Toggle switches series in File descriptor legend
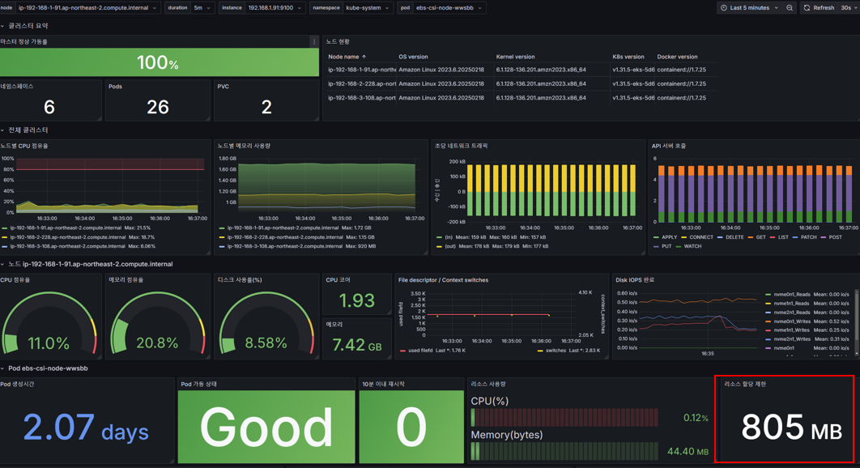Image resolution: width=860 pixels, height=468 pixels. coord(555,350)
